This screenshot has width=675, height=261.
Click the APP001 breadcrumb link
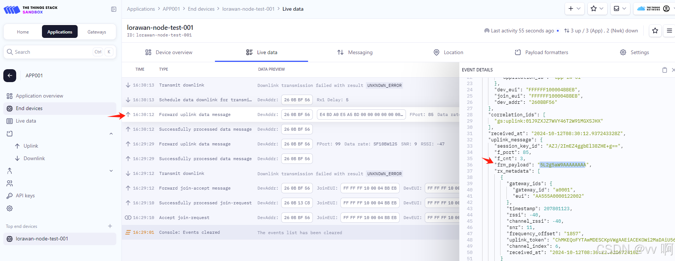click(171, 9)
